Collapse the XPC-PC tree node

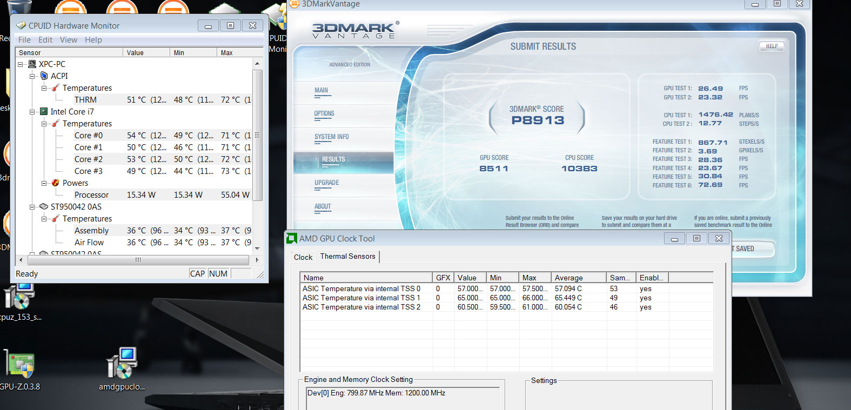coord(21,64)
